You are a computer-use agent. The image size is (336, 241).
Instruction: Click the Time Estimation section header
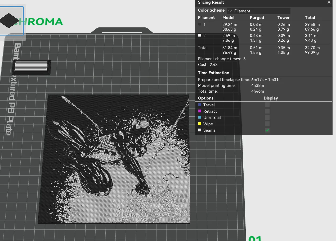(214, 73)
